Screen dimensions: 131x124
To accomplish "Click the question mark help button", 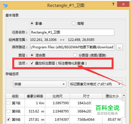I will [x=113, y=4].
